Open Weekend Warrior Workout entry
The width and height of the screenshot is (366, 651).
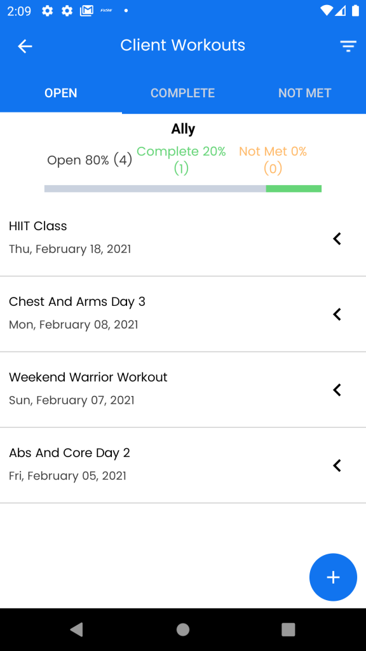[183, 390]
